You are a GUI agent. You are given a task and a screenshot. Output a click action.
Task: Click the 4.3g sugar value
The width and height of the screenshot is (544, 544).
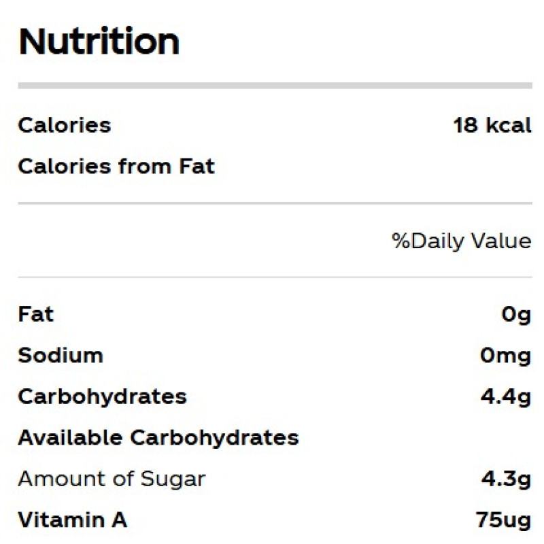(x=505, y=479)
